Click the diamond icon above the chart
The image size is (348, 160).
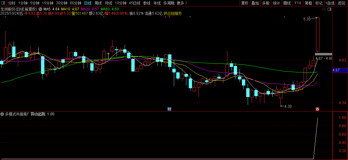[324, 9]
